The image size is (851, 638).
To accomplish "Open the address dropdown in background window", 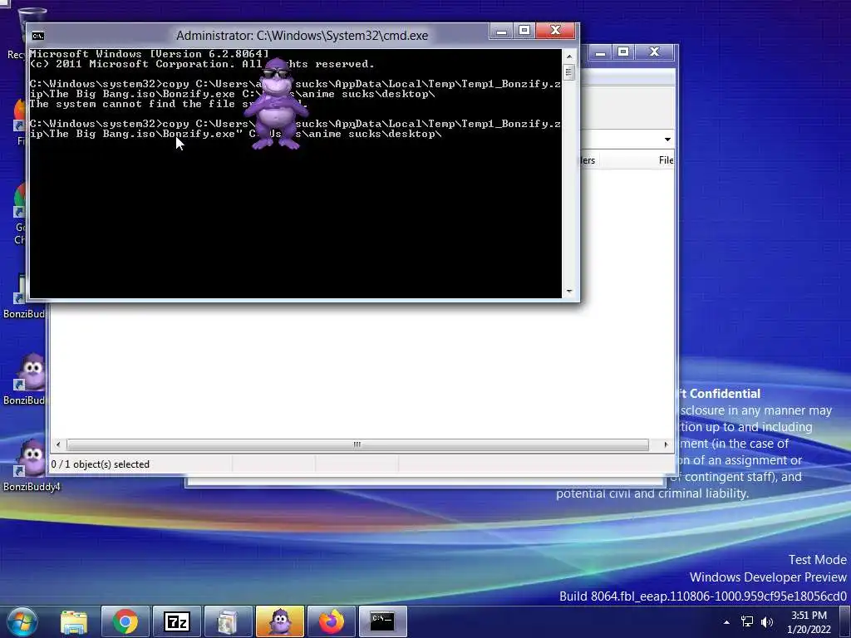I will point(667,140).
